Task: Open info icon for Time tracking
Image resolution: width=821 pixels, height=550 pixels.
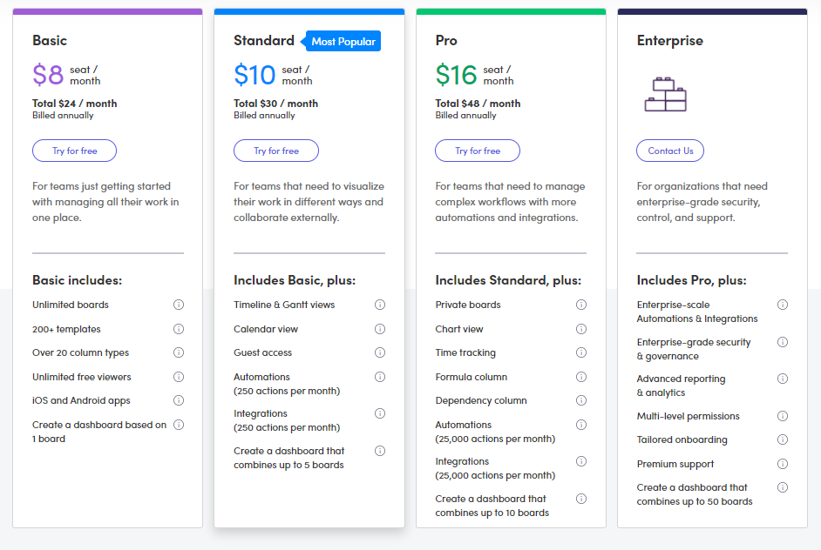Action: [581, 353]
